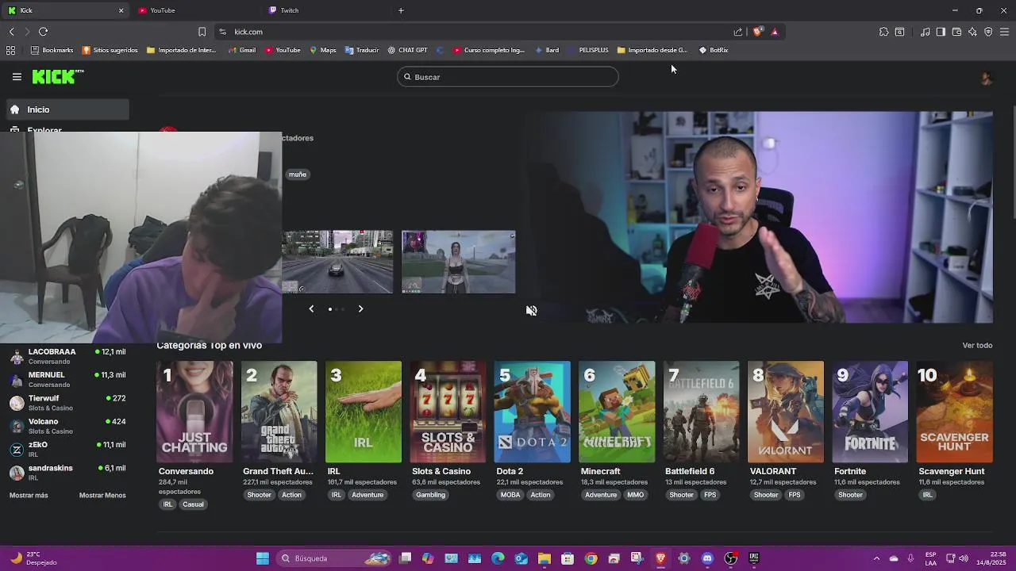Open bookmarks bar apps grid icon
This screenshot has height=571, width=1016.
point(10,50)
